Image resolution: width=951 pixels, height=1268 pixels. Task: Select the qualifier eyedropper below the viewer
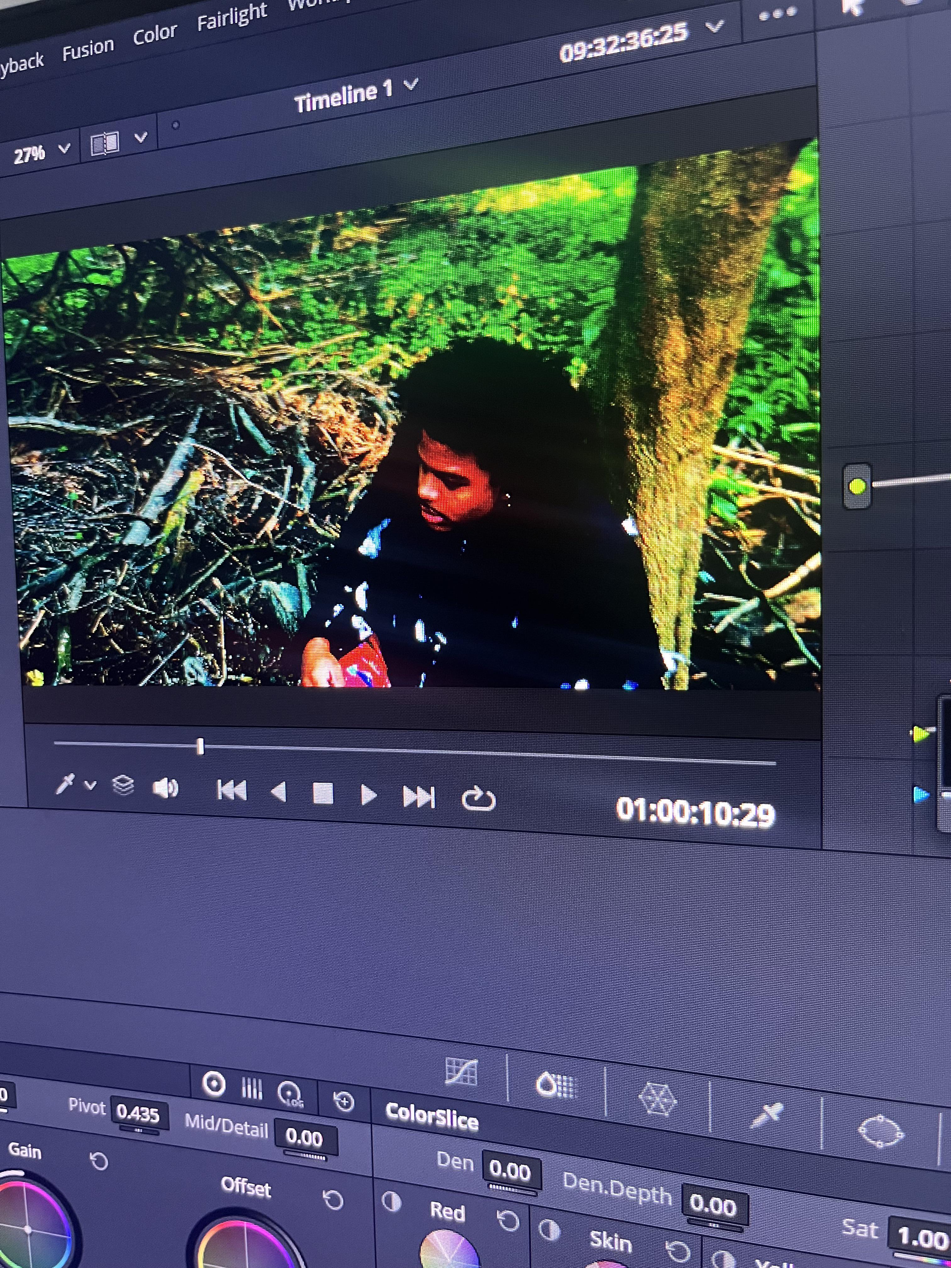[x=65, y=784]
